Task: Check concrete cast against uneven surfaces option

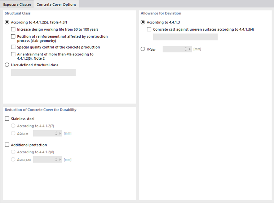Action: 149,30
